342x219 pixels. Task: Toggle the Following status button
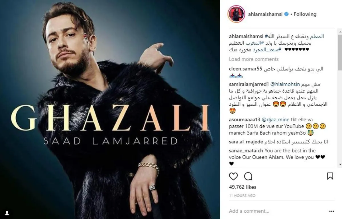point(305,14)
